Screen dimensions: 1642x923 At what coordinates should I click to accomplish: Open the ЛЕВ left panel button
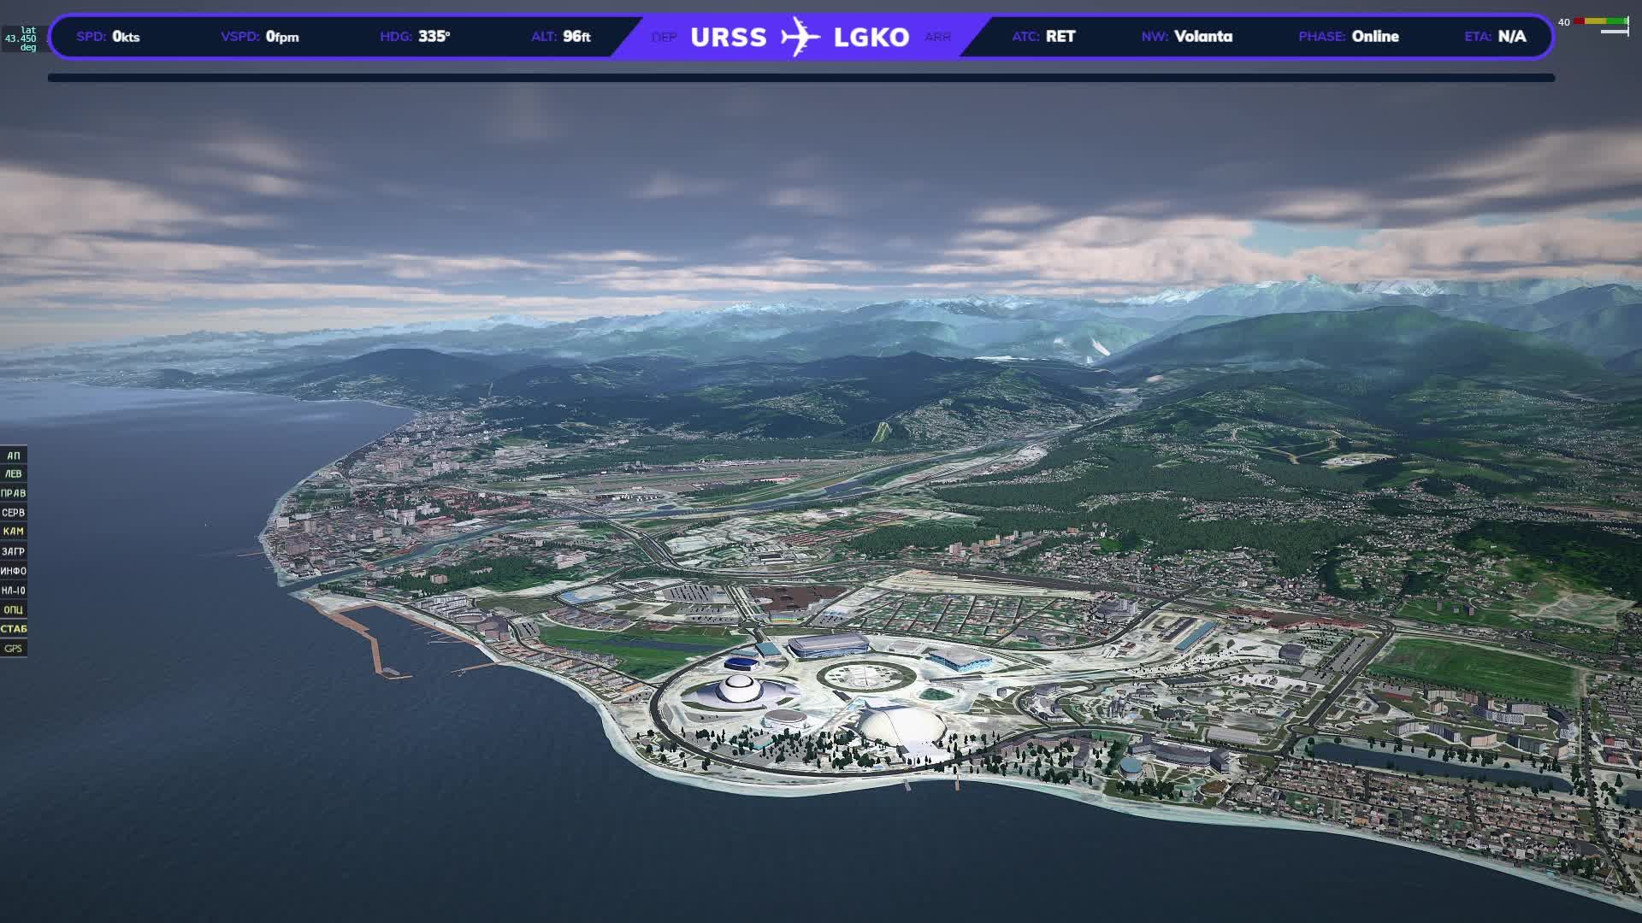pyautogui.click(x=13, y=473)
